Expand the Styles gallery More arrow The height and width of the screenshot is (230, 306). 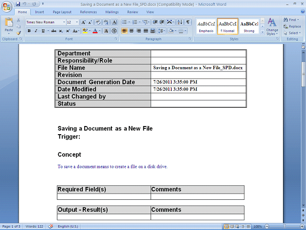click(262, 32)
